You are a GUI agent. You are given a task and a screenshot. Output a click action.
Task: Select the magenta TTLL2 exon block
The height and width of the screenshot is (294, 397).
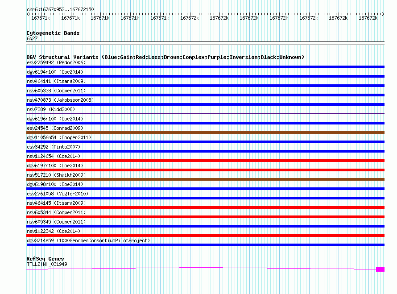pos(380,269)
